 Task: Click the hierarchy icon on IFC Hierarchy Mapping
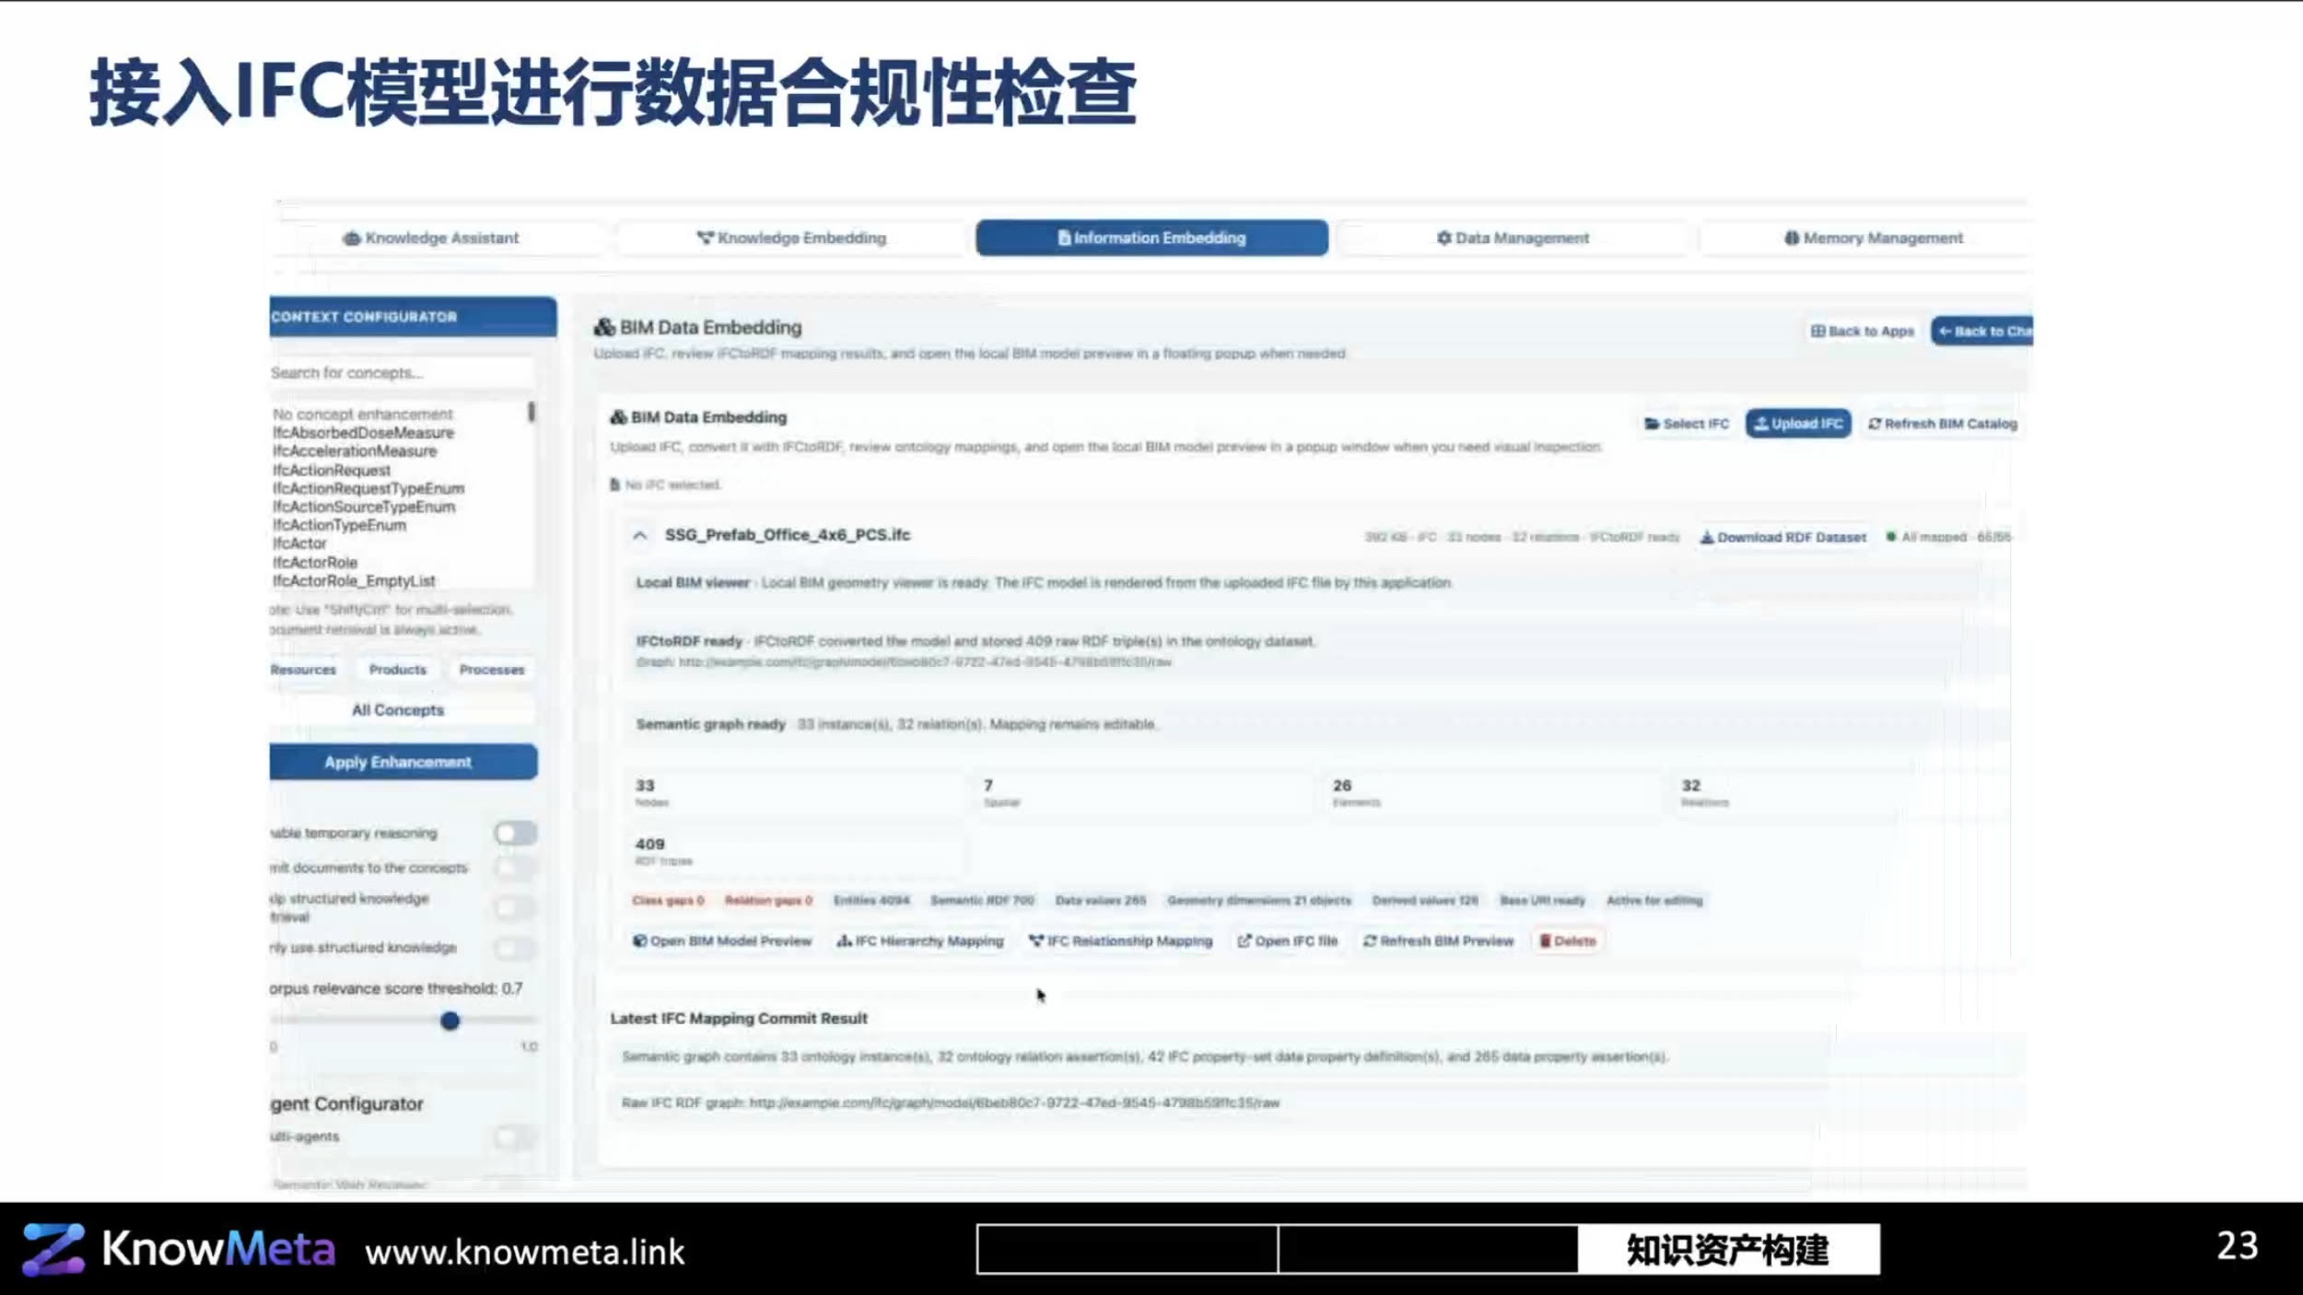coord(844,940)
